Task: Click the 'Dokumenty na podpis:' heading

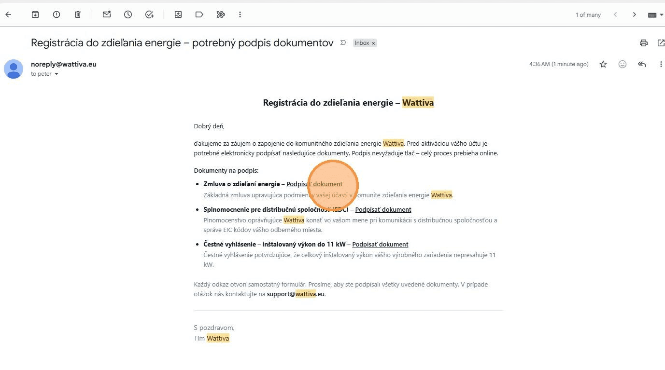Action: tap(226, 170)
